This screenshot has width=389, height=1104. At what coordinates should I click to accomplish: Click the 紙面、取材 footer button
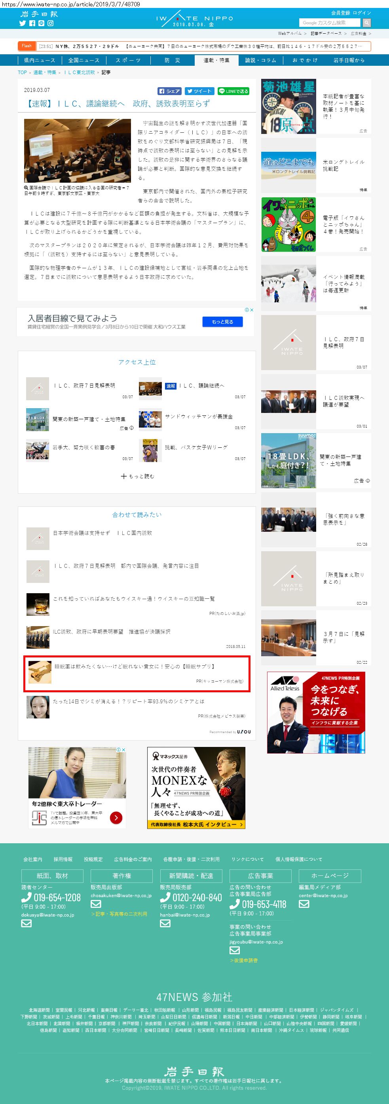[52, 876]
